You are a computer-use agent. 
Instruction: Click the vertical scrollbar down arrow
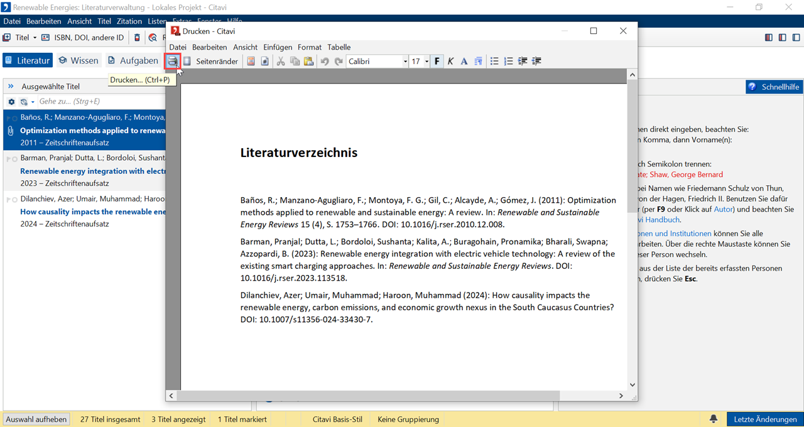(x=632, y=384)
